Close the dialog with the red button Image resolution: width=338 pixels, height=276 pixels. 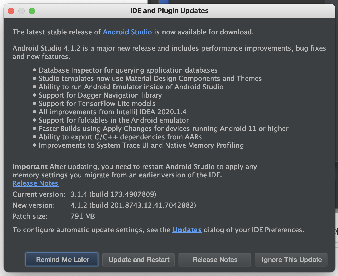click(x=11, y=11)
